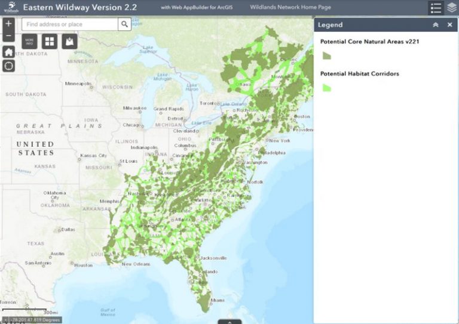Click the coordinates toggle at bottom left
Viewport: 459px width, 324px height.
[5, 320]
